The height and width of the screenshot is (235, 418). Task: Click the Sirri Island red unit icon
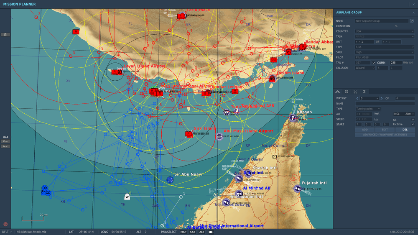189,134
